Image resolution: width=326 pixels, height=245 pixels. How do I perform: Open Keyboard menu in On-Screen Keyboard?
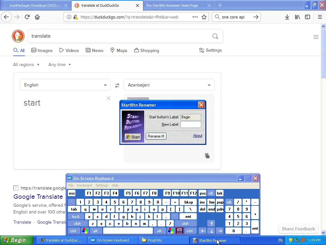coord(84,185)
